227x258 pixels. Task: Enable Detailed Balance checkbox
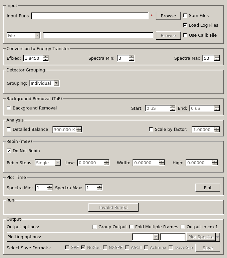pos(9,129)
